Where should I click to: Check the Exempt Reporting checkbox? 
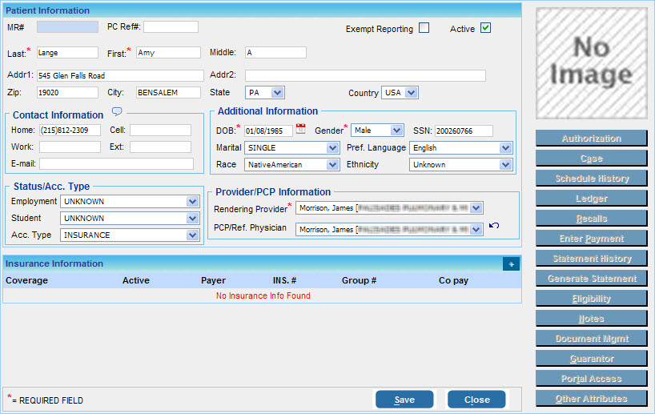[424, 28]
